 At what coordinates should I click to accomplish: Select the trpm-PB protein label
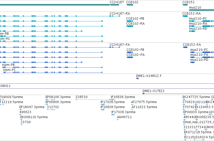coord(8,65)
